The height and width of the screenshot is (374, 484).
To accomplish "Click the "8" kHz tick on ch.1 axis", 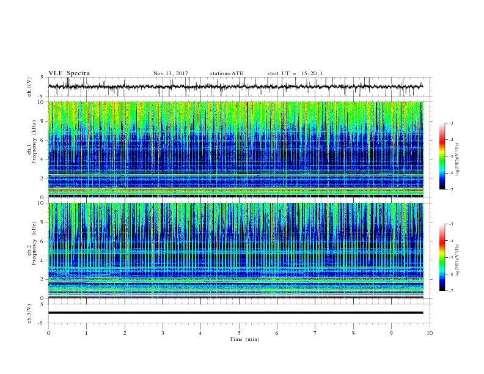I will pyautogui.click(x=43, y=121).
